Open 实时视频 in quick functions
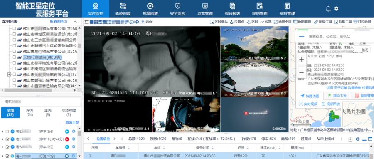This screenshot has width=374, height=159. tap(308, 104)
